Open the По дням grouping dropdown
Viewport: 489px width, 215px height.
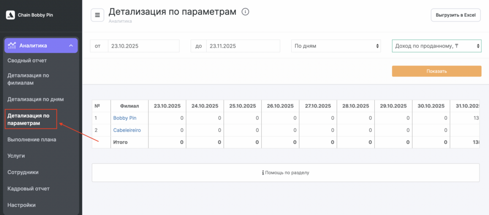point(337,46)
